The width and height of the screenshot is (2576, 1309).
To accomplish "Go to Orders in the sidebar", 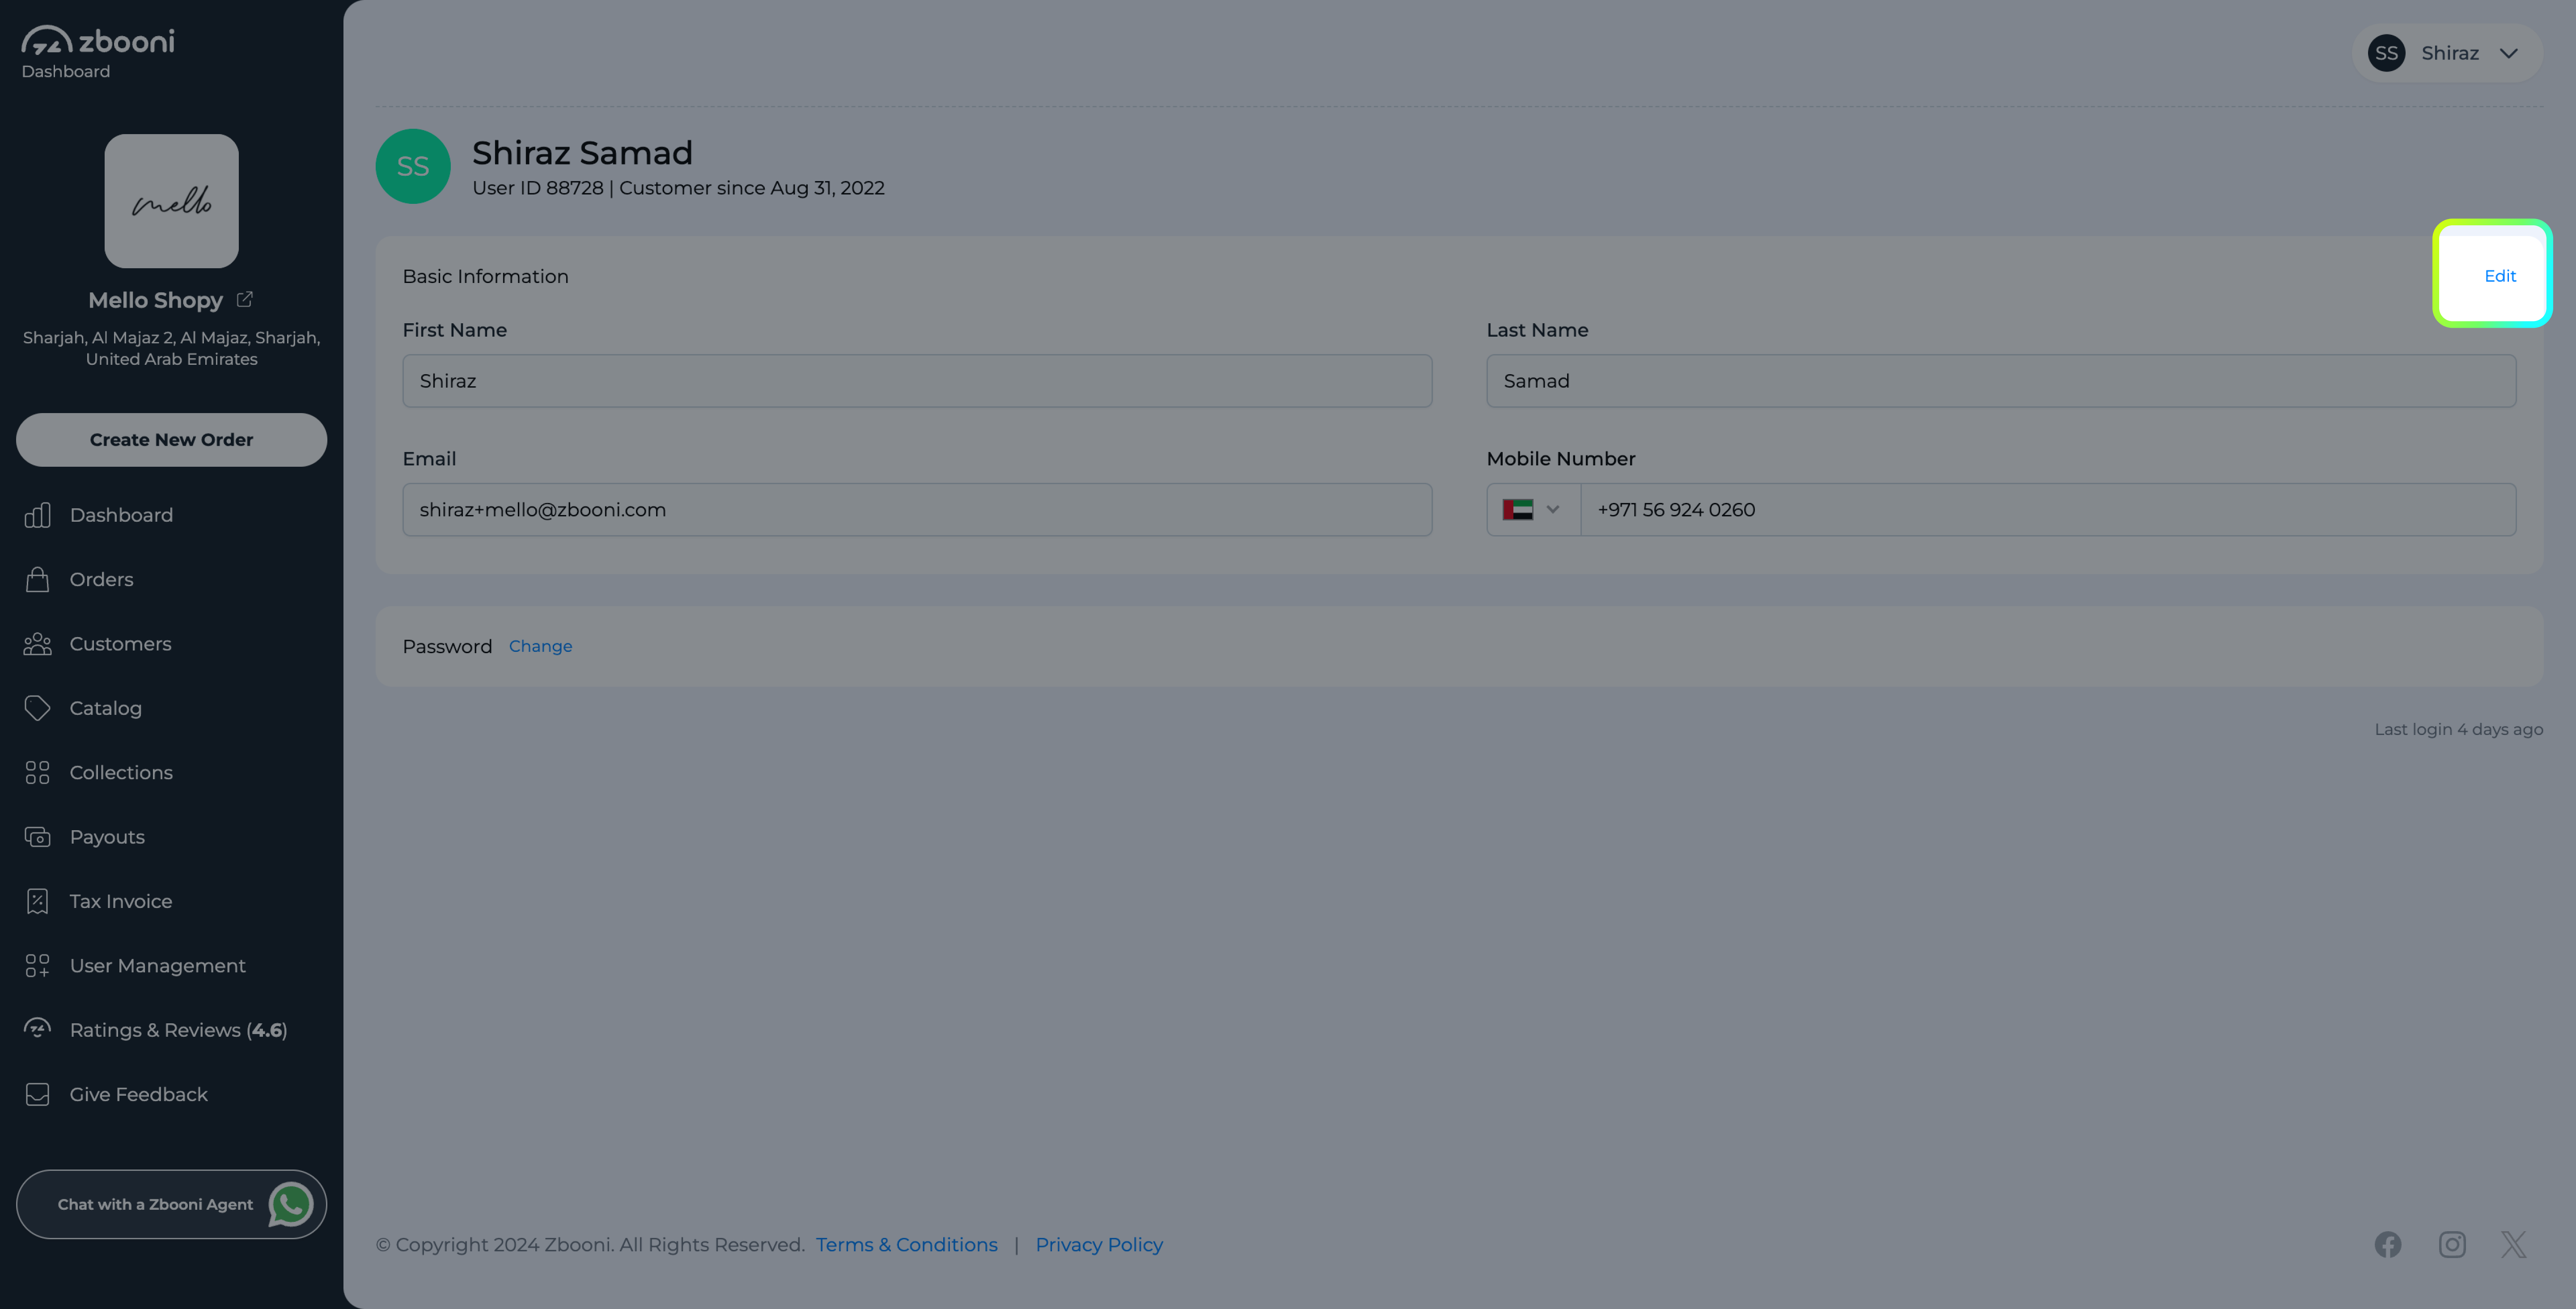I will point(101,579).
